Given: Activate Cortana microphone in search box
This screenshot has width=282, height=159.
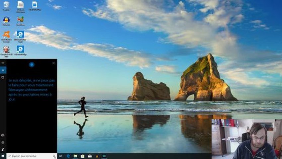Looking at the screenshot, I should click(x=54, y=156).
